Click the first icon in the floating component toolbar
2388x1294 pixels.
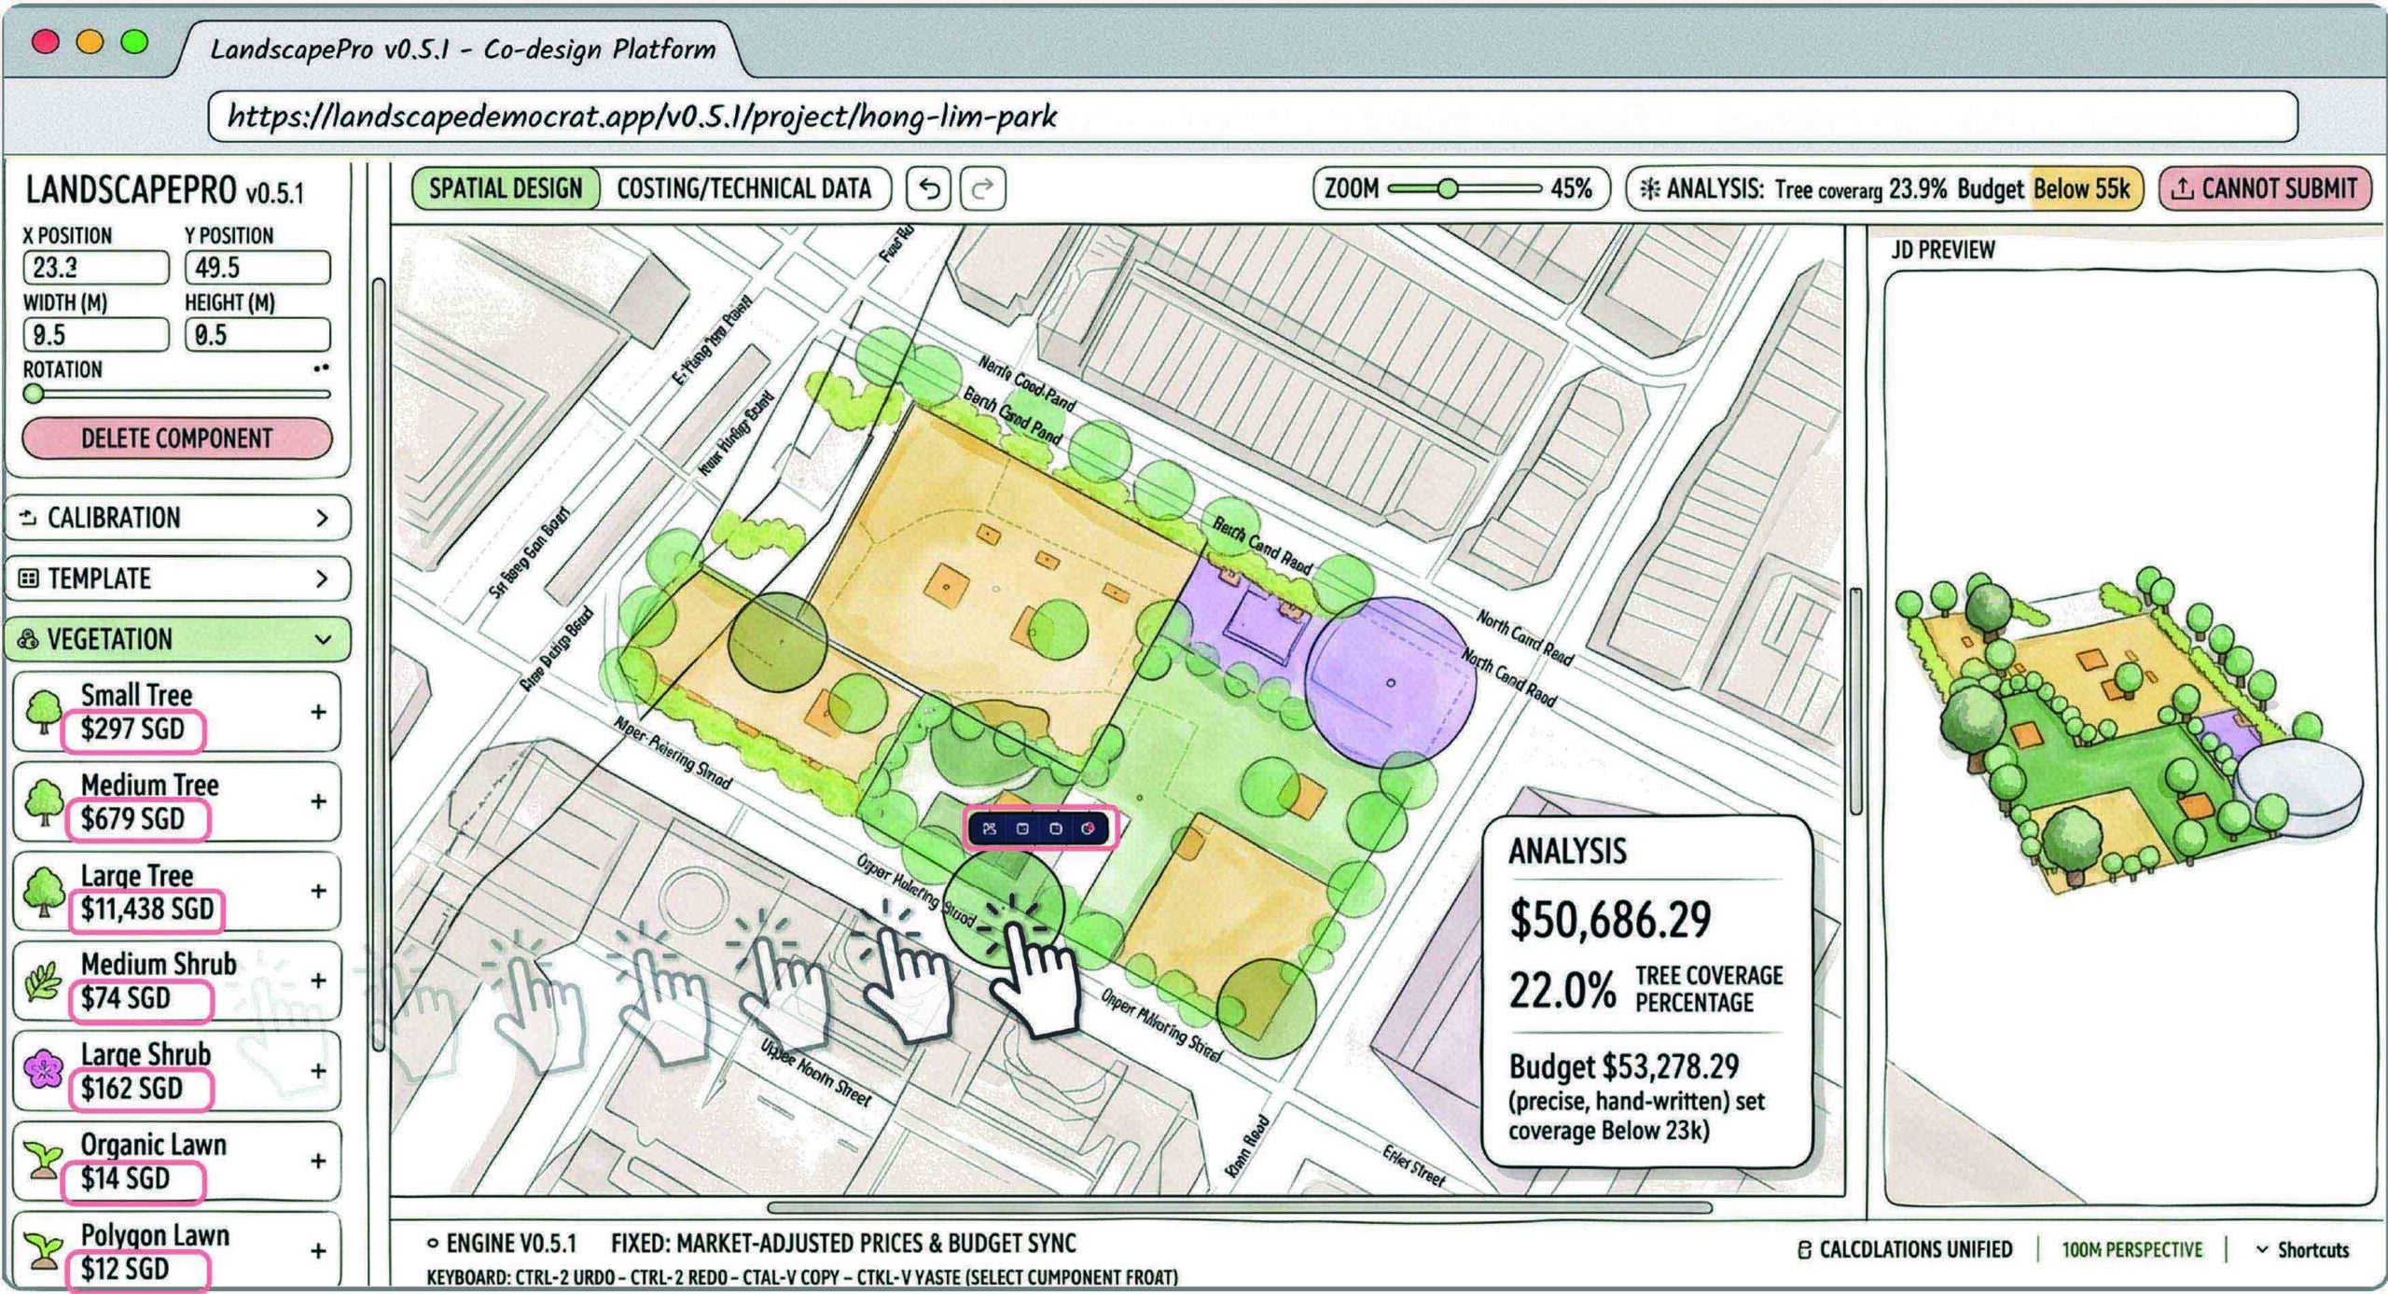[990, 828]
